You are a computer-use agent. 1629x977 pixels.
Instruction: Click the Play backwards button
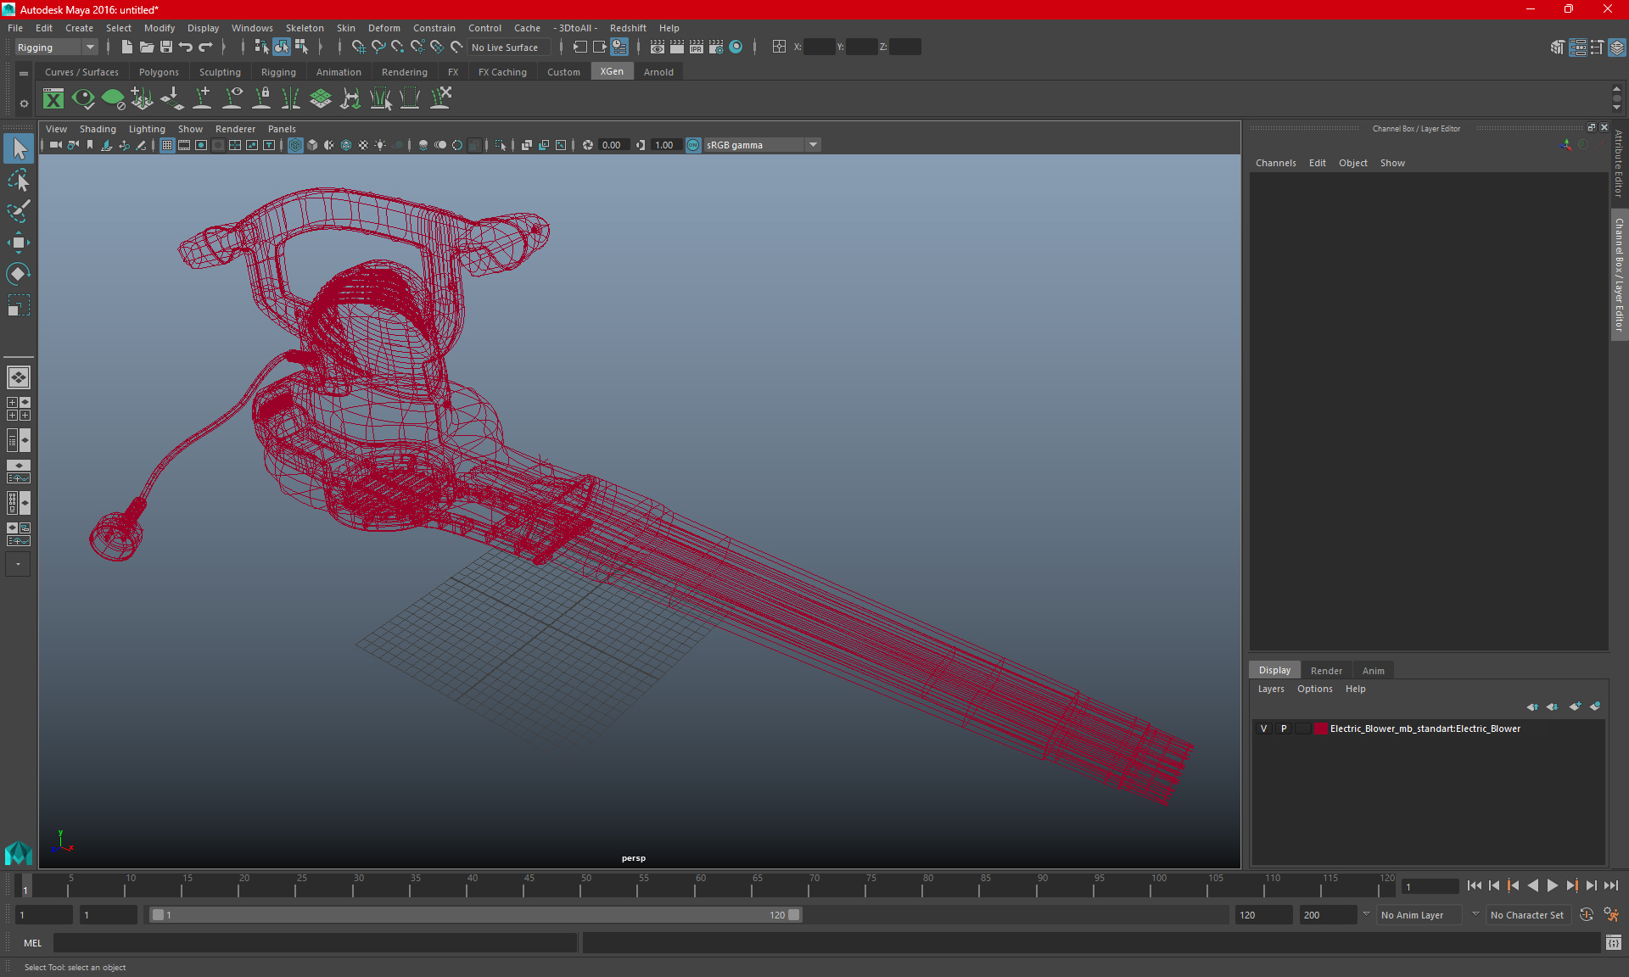point(1532,885)
